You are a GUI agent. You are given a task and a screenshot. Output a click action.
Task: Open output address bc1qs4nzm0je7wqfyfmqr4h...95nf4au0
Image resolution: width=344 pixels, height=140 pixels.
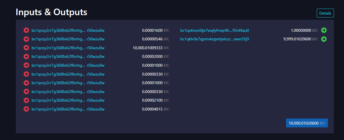click(214, 30)
